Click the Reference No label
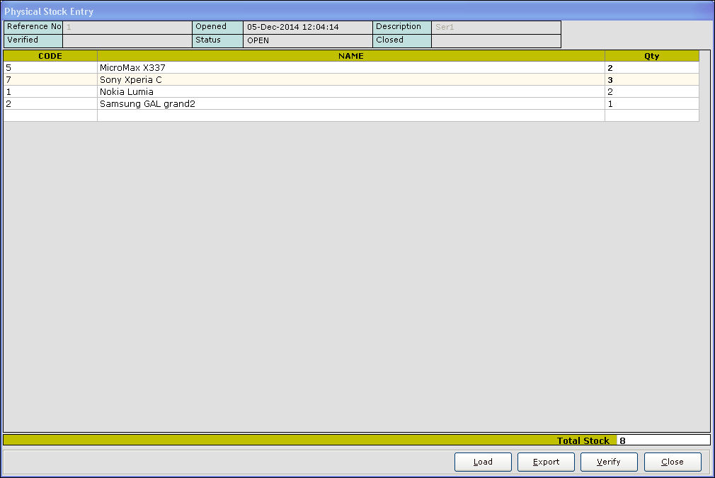Viewport: 715px width, 478px height. click(33, 27)
